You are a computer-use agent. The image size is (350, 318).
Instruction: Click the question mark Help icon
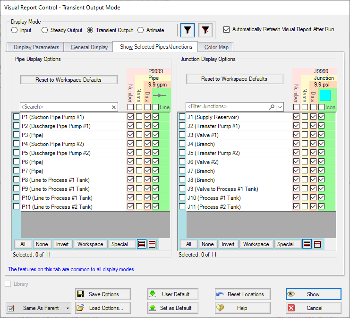click(220, 308)
